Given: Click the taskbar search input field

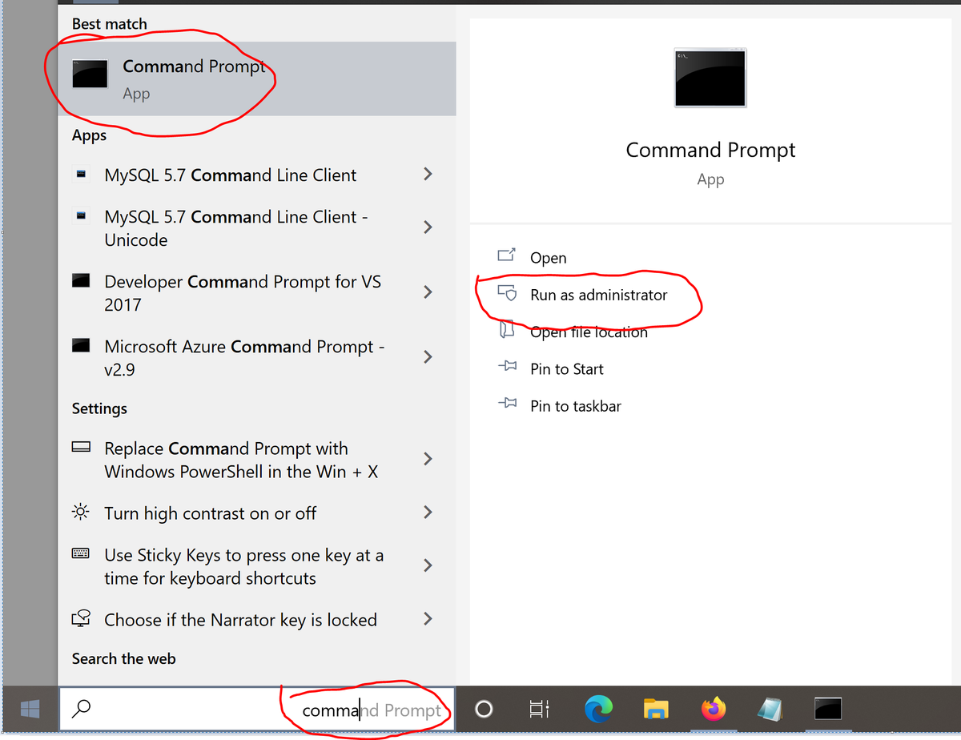Looking at the screenshot, I should pyautogui.click(x=257, y=709).
